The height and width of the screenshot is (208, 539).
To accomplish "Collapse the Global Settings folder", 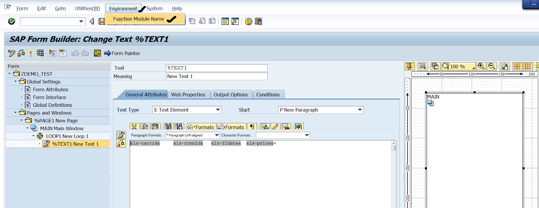I will click(x=15, y=81).
